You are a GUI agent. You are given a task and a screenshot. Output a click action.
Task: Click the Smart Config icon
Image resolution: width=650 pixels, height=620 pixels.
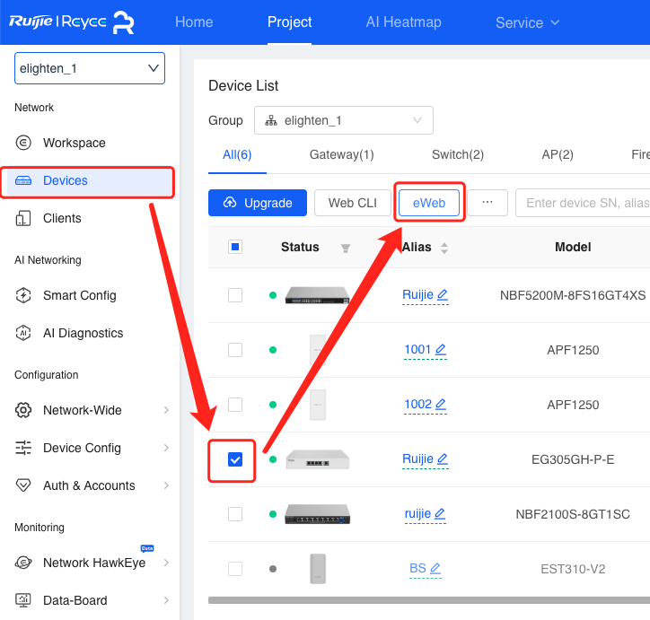coord(23,295)
